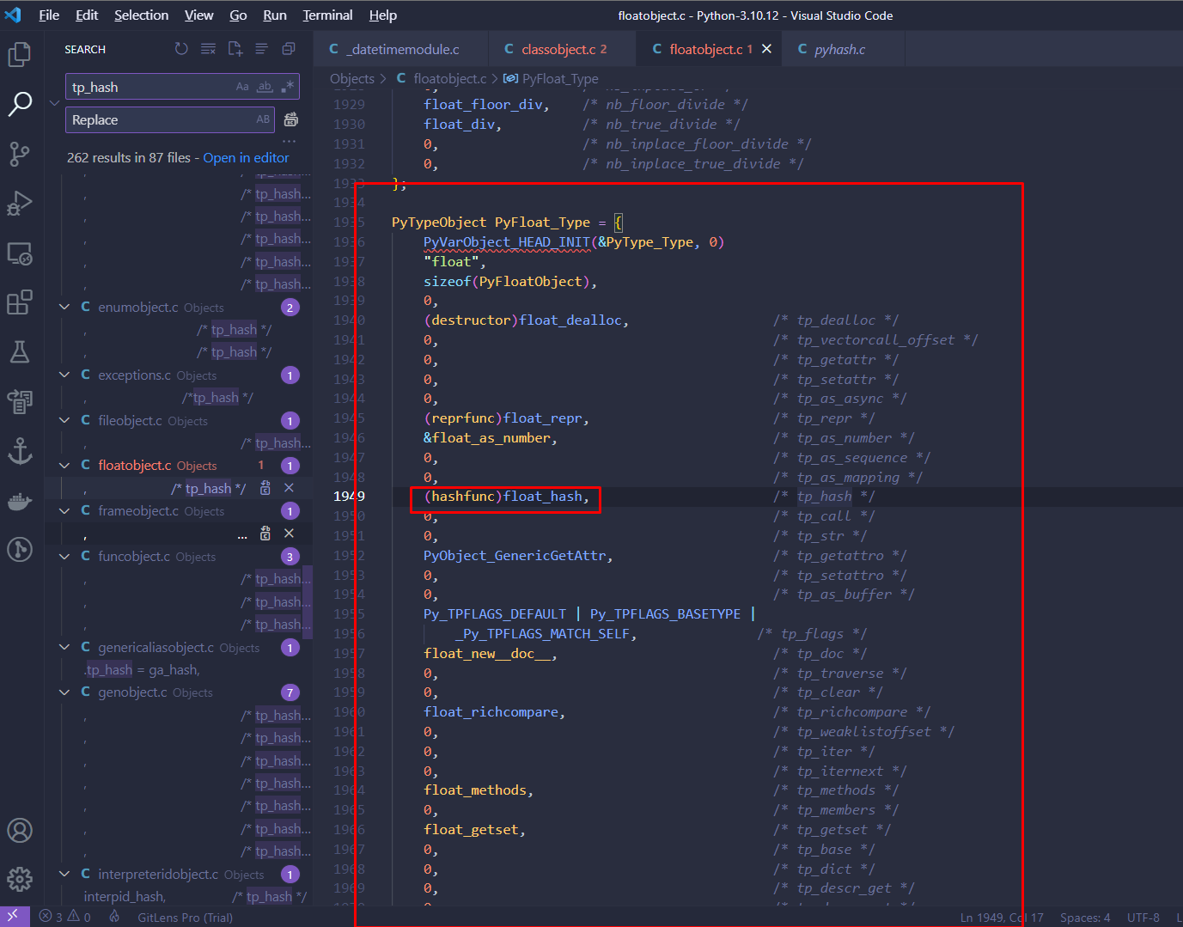Toggle Match Whole Word in search box

tap(265, 87)
